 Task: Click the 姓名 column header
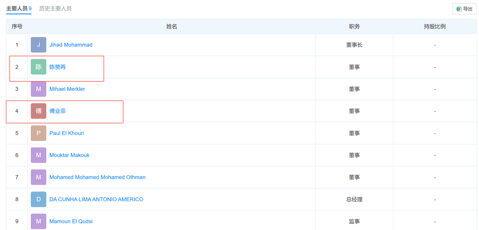coord(172,26)
